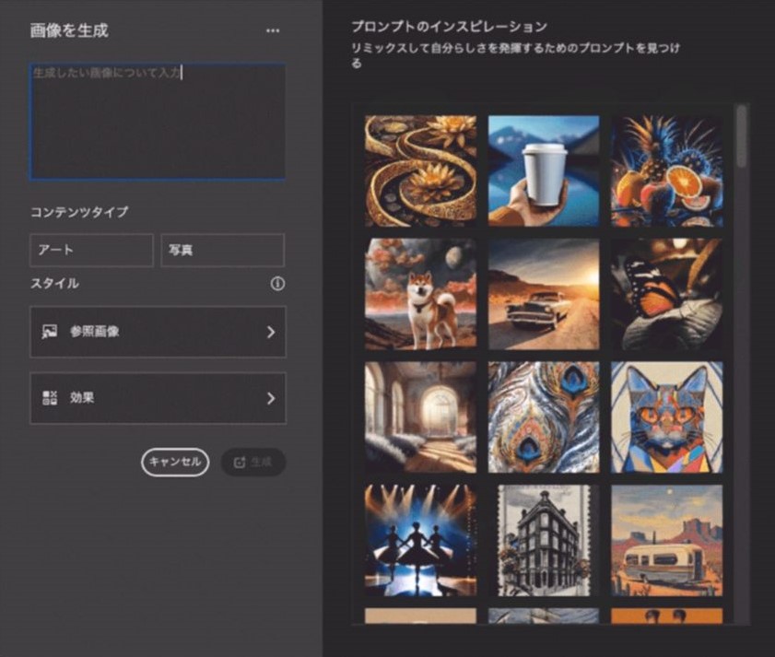Image resolution: width=775 pixels, height=657 pixels.
Task: Click the prompt text input field
Action: (x=158, y=121)
